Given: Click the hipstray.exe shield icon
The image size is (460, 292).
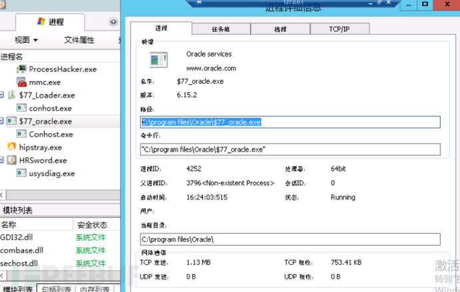Looking at the screenshot, I should (x=12, y=147).
